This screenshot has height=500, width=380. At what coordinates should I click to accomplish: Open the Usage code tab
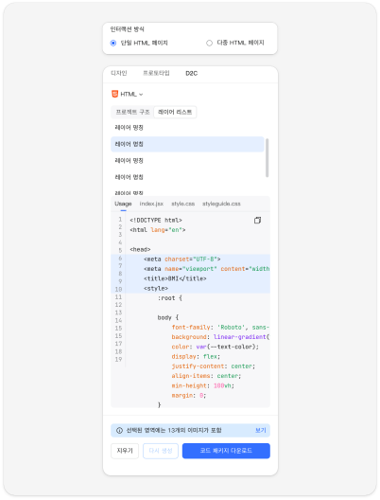coord(123,204)
